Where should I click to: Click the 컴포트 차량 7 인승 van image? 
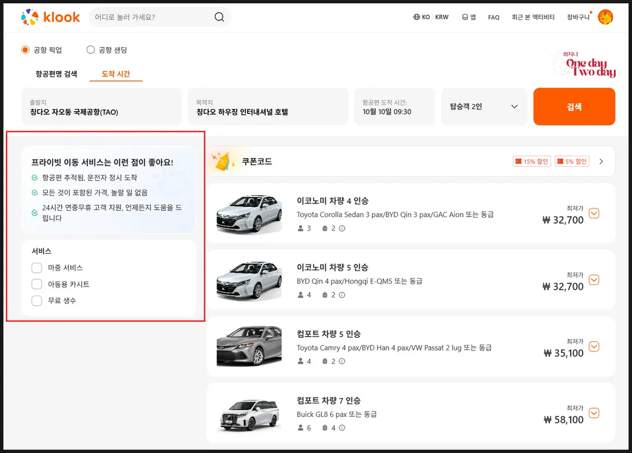pos(250,415)
